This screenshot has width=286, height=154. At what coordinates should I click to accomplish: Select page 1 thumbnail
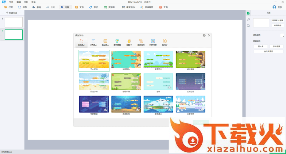[x=14, y=22]
